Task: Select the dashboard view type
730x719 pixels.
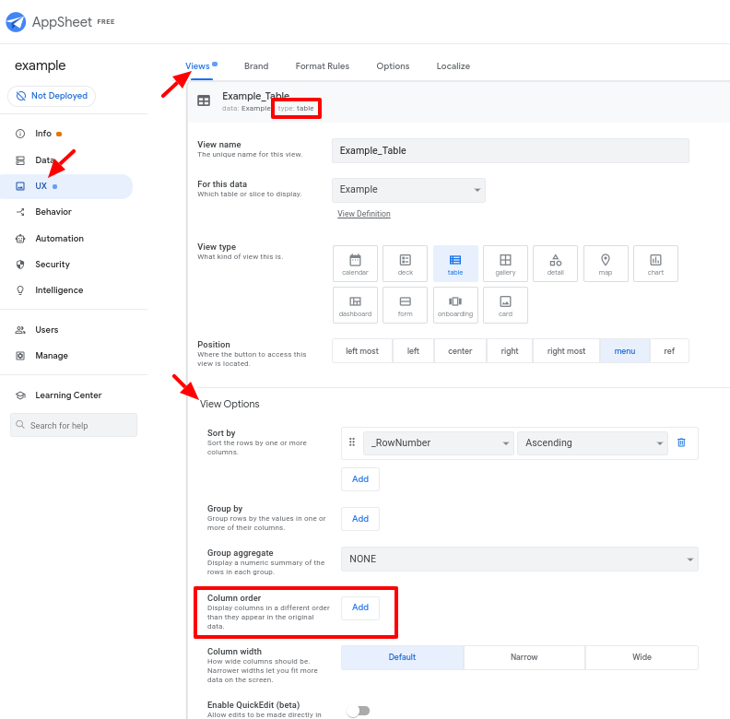Action: coord(355,305)
